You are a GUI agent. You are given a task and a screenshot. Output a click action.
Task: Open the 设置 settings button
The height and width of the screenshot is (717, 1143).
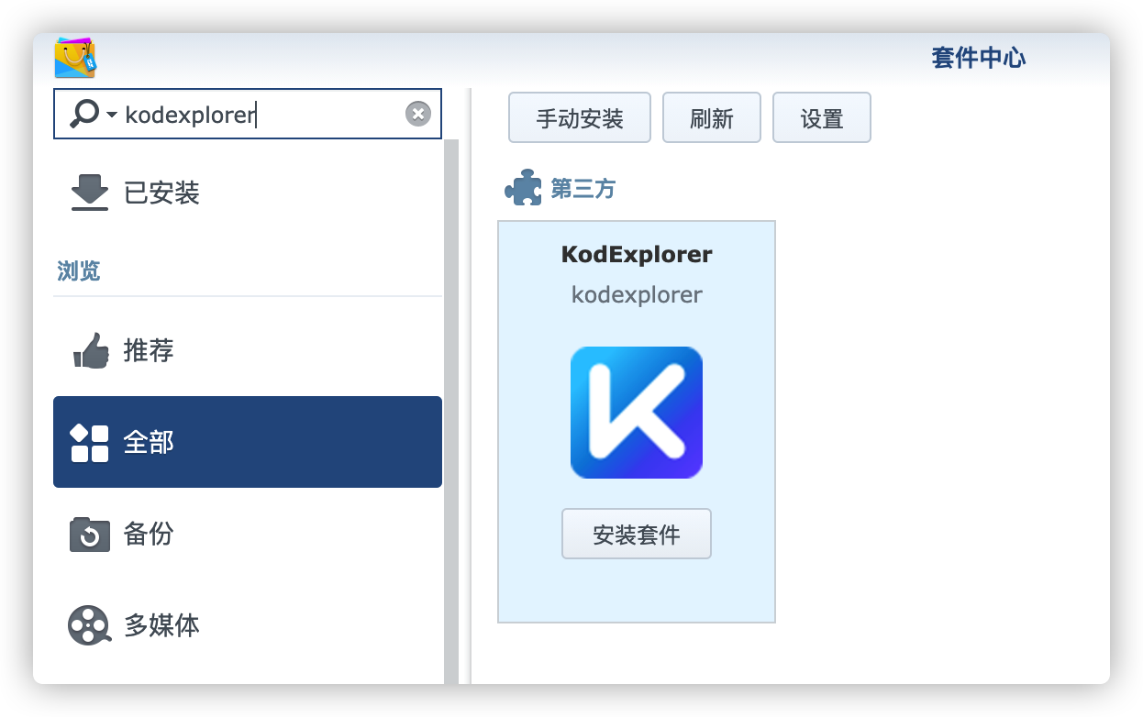tap(822, 117)
